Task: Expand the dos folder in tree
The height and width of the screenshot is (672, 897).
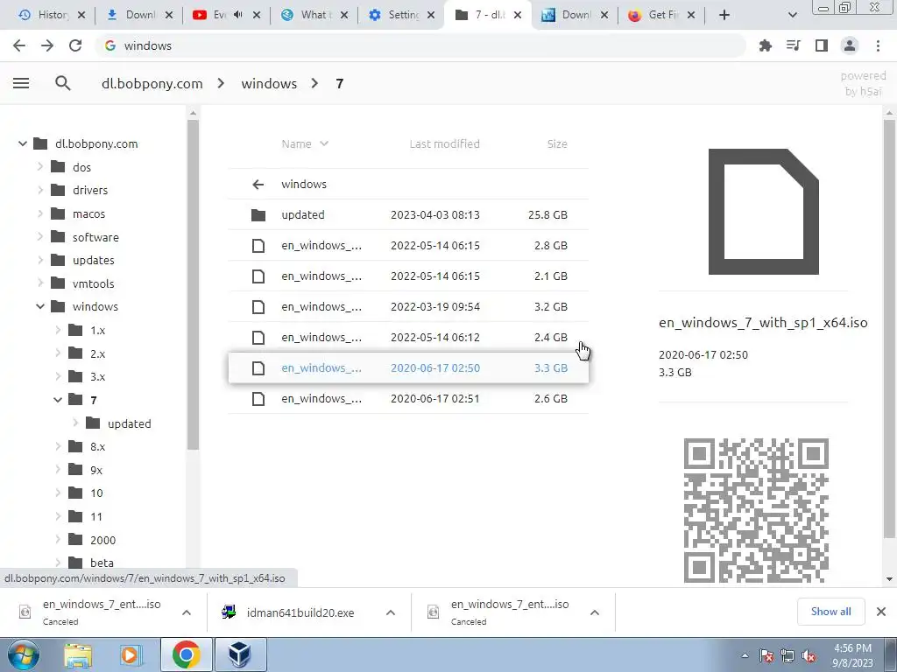Action: [40, 167]
